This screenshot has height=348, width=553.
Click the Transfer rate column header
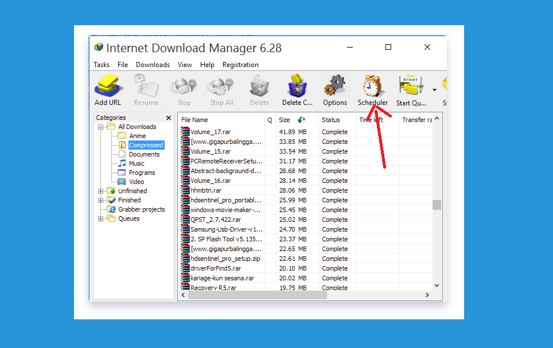click(416, 120)
